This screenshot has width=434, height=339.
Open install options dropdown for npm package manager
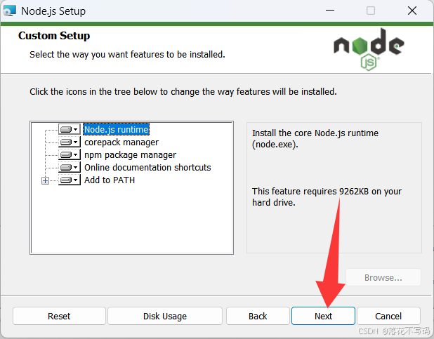click(x=70, y=154)
